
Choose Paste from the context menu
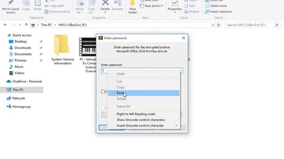144,93
